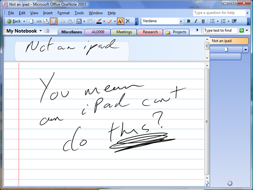Click the 'Type text to find' search field
The width and height of the screenshot is (253, 190).
pyautogui.click(x=220, y=30)
